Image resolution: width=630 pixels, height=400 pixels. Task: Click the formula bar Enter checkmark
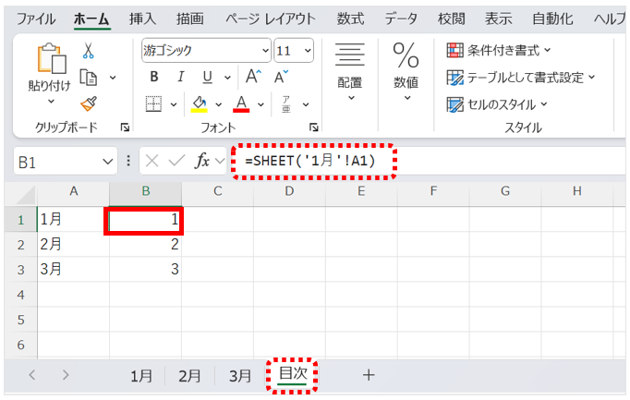176,161
